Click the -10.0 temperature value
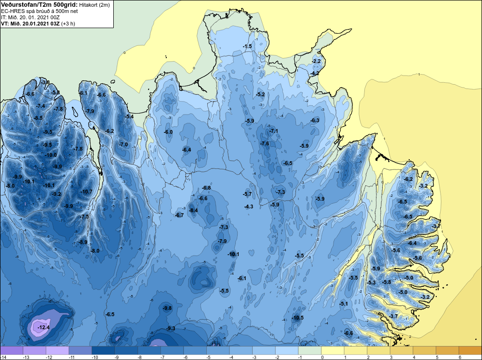 51,155
